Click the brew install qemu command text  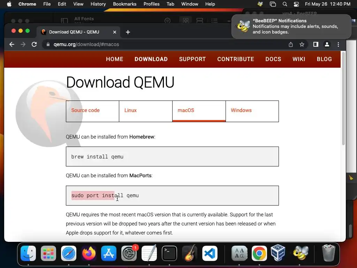click(x=97, y=157)
